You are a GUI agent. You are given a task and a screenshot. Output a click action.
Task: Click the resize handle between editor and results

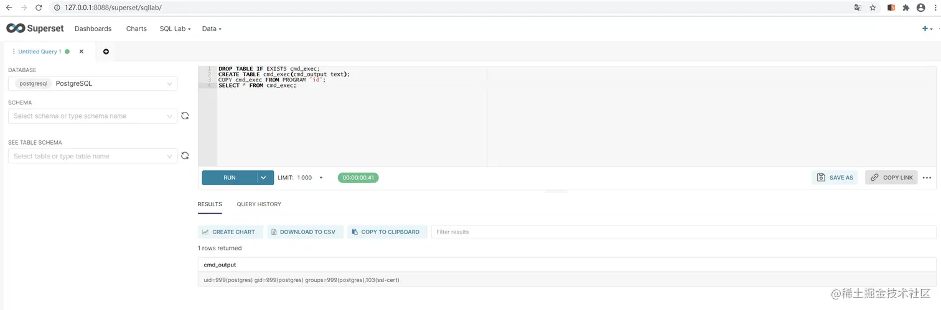556,192
